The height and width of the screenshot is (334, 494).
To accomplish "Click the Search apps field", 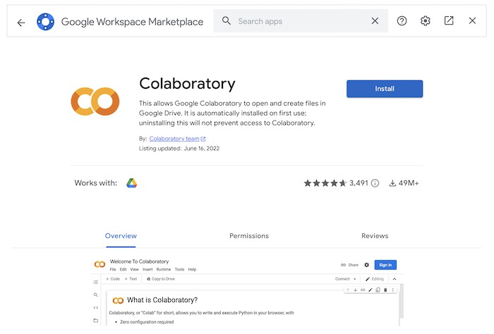I will point(301,21).
